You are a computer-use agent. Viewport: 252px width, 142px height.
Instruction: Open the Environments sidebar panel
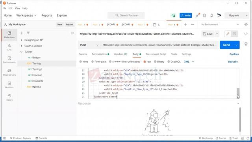coord(9,60)
